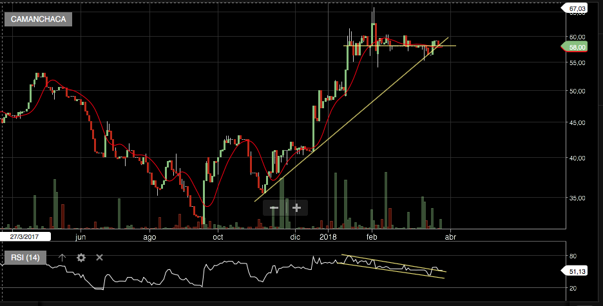Click the 67,03 price label
This screenshot has width=603, height=306.
point(575,8)
